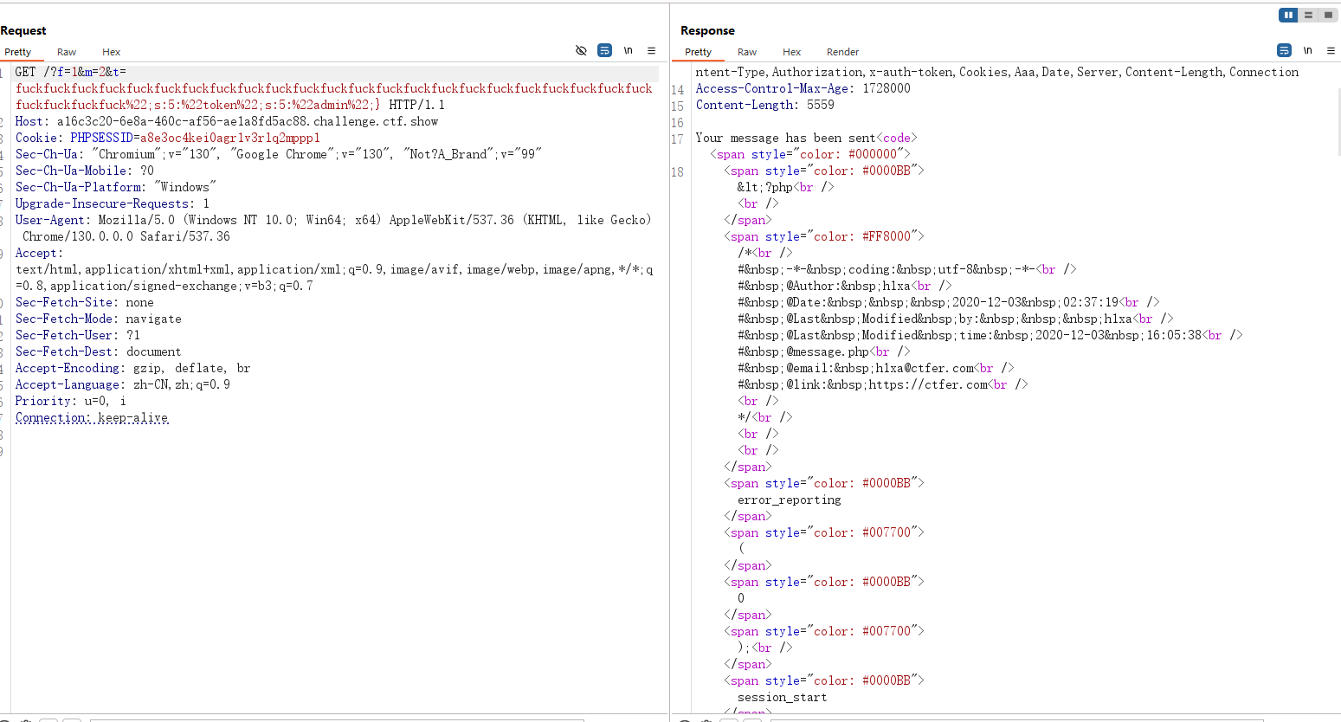
Task: Click the PHPSESSID cookie value
Action: [x=230, y=138]
